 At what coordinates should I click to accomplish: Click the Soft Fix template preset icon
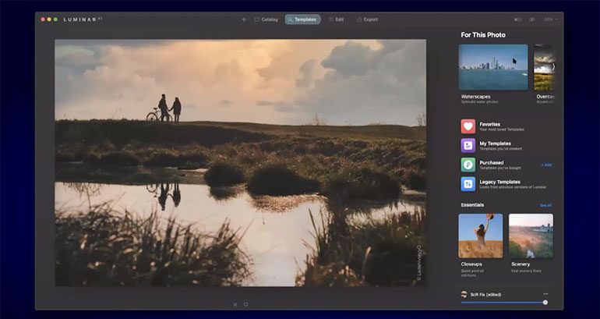pyautogui.click(x=464, y=294)
